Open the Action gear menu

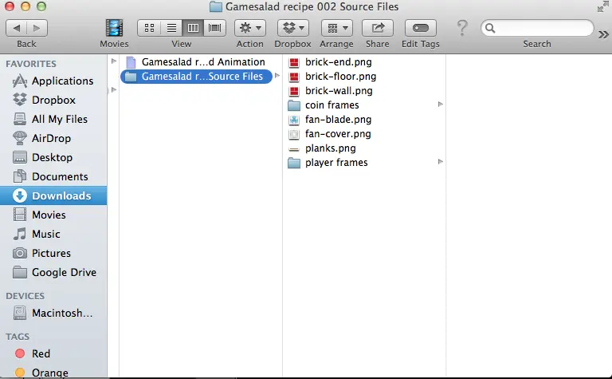click(x=249, y=28)
